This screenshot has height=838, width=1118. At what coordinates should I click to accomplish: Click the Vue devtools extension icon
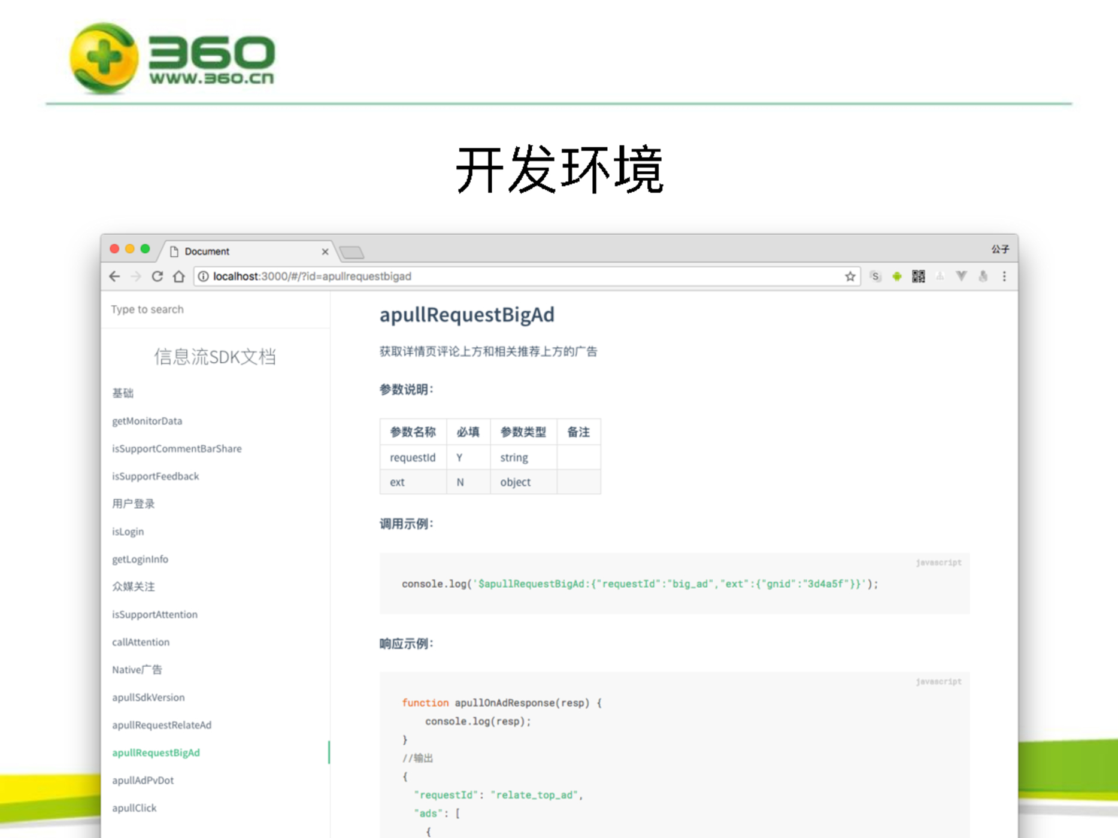pyautogui.click(x=961, y=277)
